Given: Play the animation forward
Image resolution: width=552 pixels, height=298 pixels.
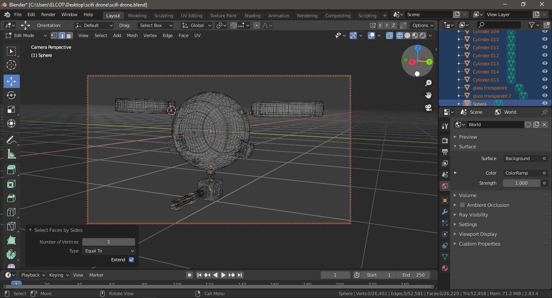Looking at the screenshot, I should 223,275.
